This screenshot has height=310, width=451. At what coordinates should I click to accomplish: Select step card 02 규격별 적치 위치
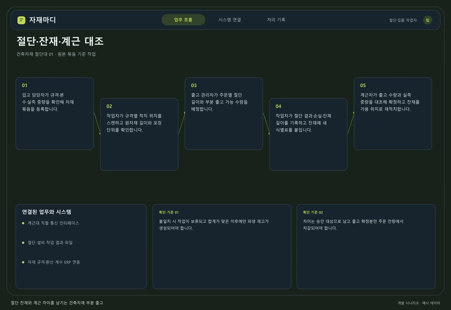click(x=139, y=134)
